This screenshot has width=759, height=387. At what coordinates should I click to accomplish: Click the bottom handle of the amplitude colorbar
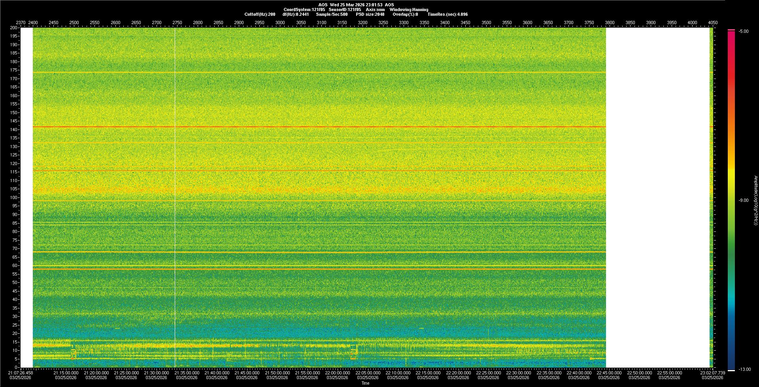point(731,370)
